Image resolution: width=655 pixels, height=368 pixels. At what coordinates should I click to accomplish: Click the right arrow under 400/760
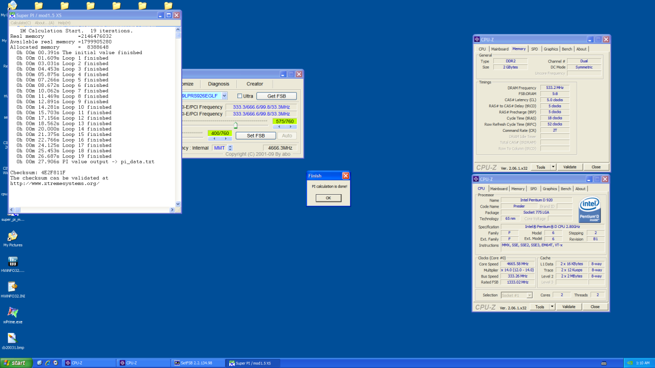pos(226,139)
